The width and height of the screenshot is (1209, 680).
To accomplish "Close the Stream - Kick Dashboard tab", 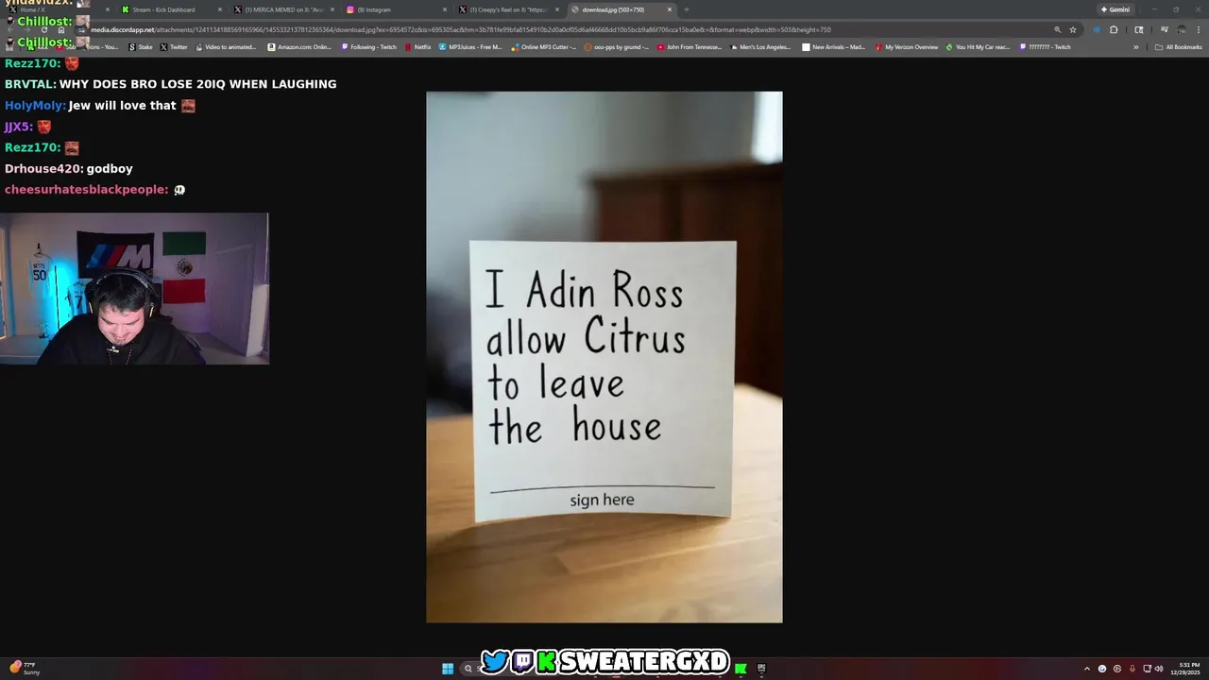I will pyautogui.click(x=220, y=9).
